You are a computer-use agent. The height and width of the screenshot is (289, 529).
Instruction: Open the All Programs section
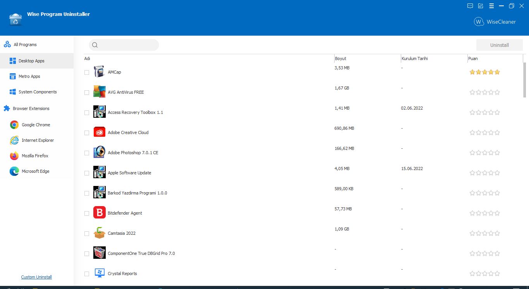pyautogui.click(x=37, y=45)
